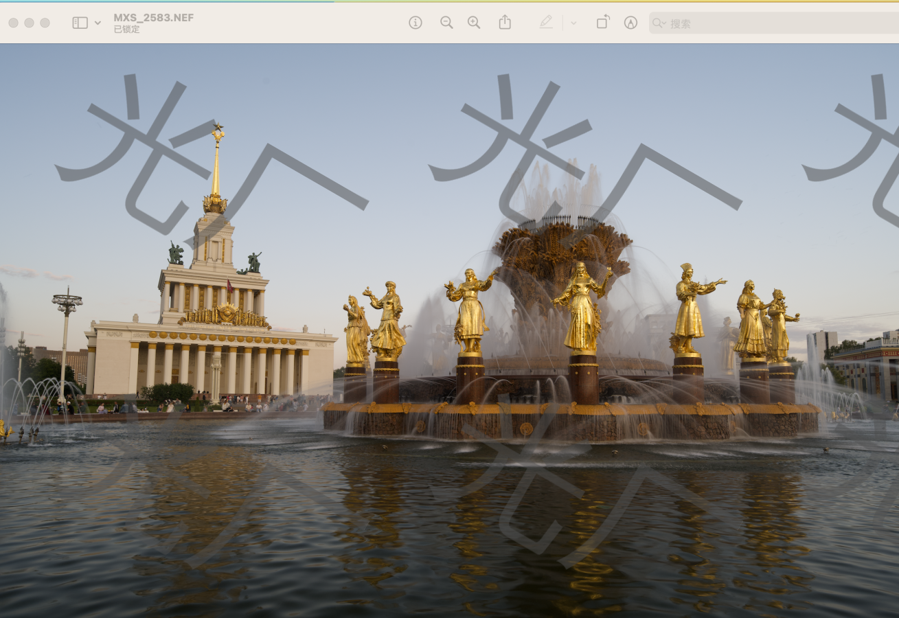Open the Share menu
Viewport: 899px width, 618px height.
tap(505, 22)
